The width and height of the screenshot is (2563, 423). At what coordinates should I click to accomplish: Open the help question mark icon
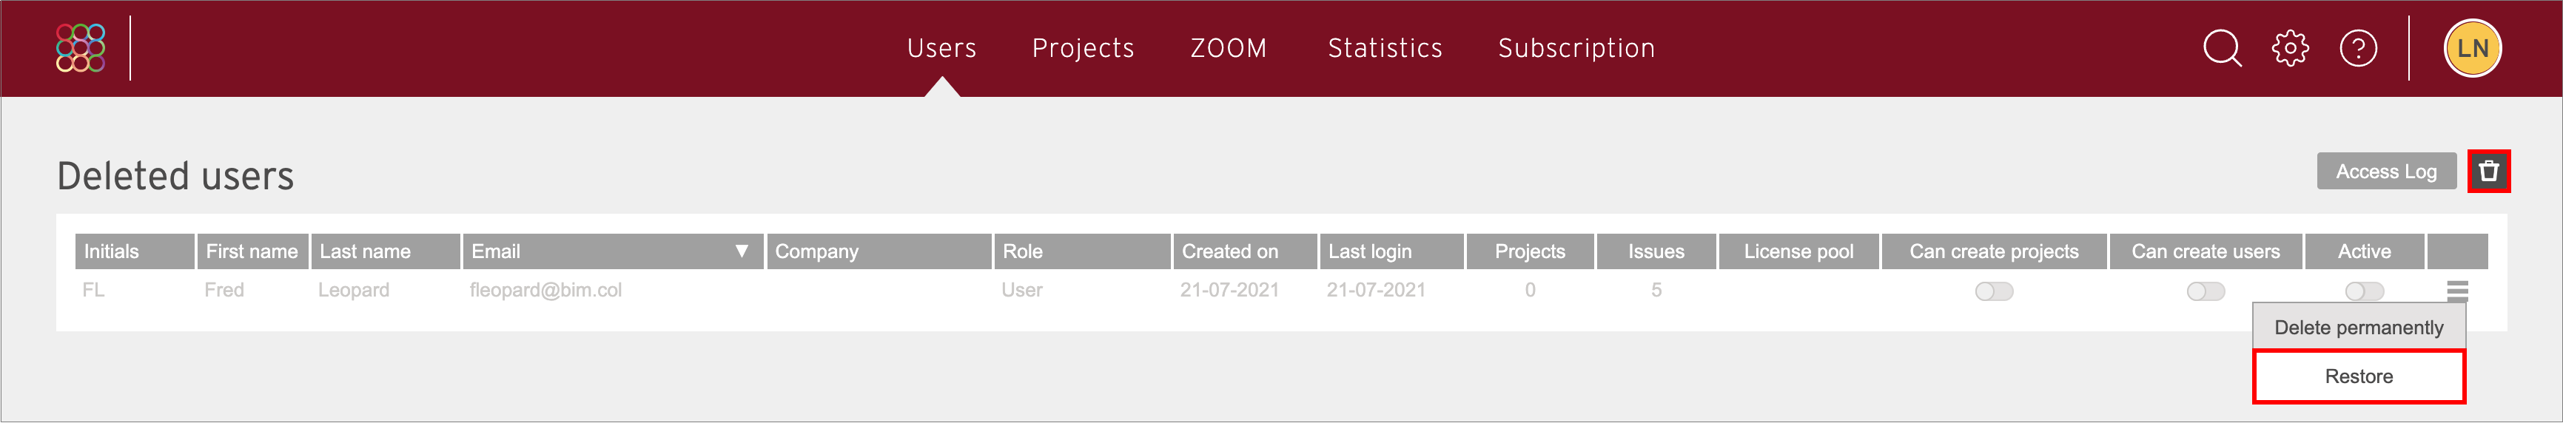2358,48
